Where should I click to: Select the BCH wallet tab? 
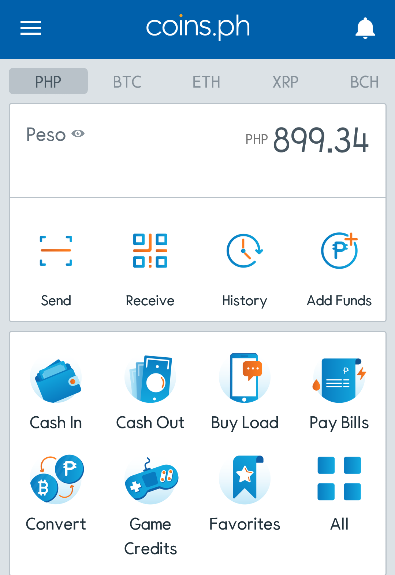364,82
